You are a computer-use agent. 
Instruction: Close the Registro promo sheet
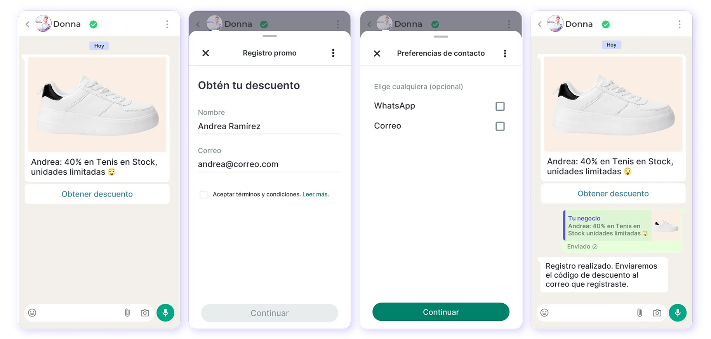(x=206, y=53)
